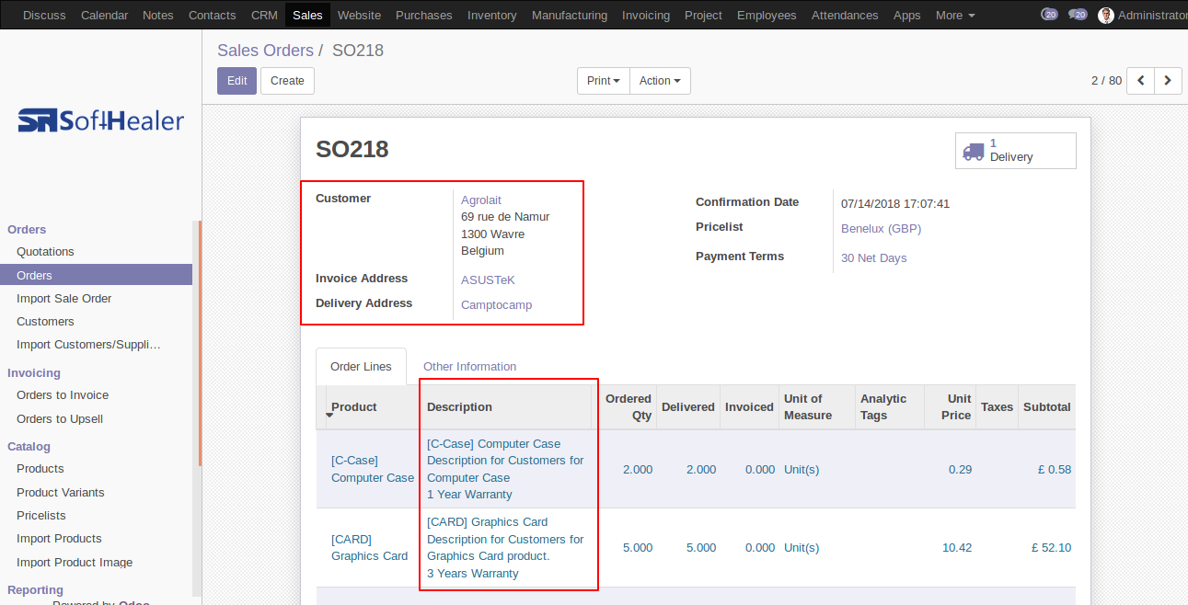Click the '1 Year Warranty' description text
The width and height of the screenshot is (1188, 605).
469,495
